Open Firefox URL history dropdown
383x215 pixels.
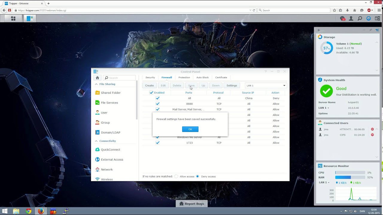click(250, 10)
